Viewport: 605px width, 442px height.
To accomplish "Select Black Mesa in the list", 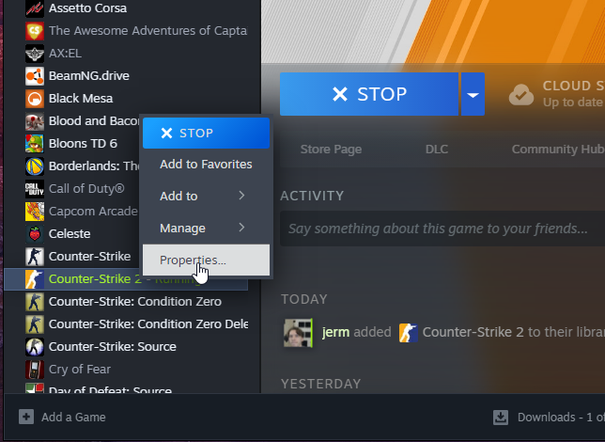I will (x=81, y=99).
